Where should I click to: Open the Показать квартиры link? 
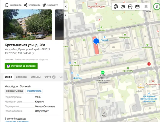point(17,121)
